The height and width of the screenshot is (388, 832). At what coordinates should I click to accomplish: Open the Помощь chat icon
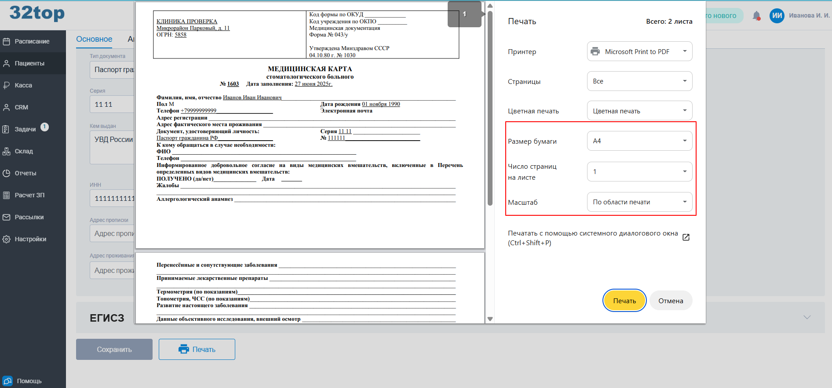click(x=7, y=381)
